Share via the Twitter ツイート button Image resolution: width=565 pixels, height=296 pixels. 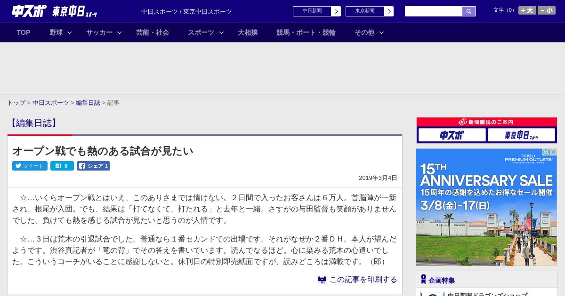coord(30,166)
